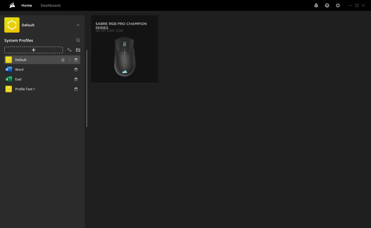Click the large yellow Default profile icon
The image size is (371, 228).
pyautogui.click(x=12, y=25)
